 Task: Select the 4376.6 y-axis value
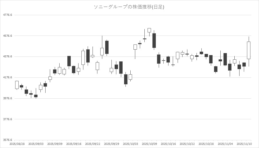coord(7,57)
